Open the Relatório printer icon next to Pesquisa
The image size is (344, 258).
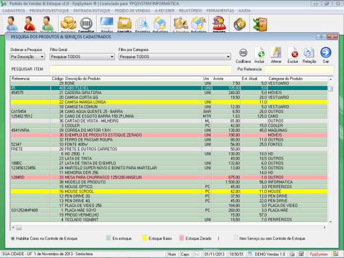[160, 24]
